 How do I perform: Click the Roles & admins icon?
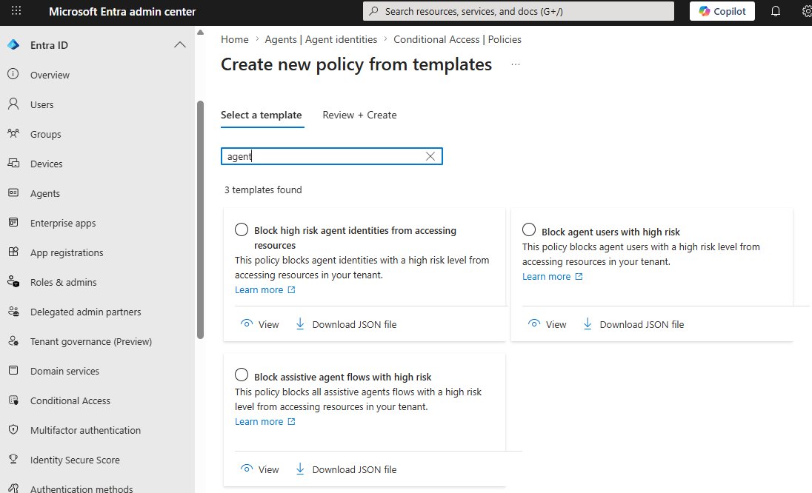13,281
